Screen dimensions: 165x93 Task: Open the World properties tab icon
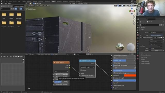point(138,35)
